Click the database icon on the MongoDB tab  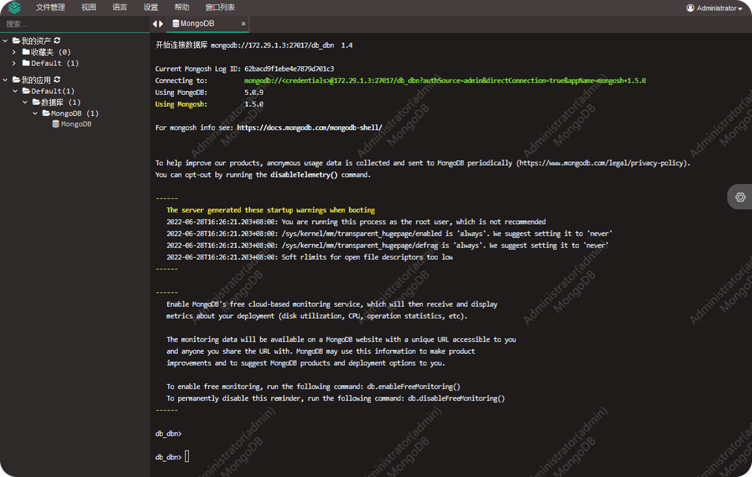pos(175,23)
